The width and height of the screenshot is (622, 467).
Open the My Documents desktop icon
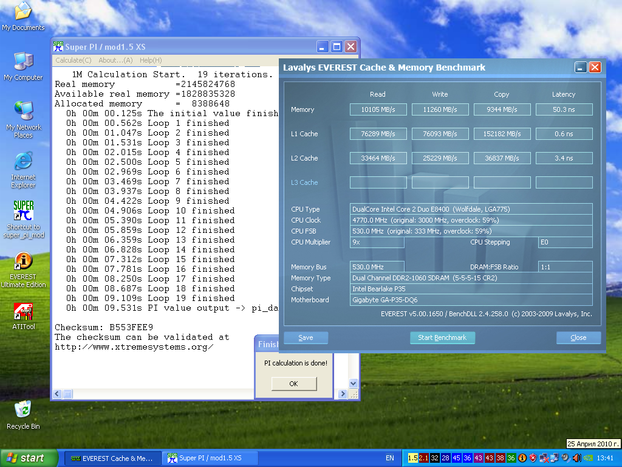[x=23, y=16]
